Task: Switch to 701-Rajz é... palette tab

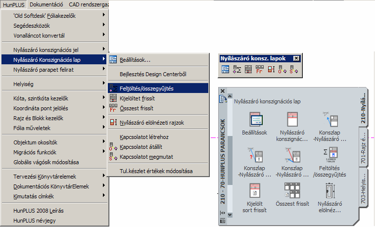Action: pos(363,147)
